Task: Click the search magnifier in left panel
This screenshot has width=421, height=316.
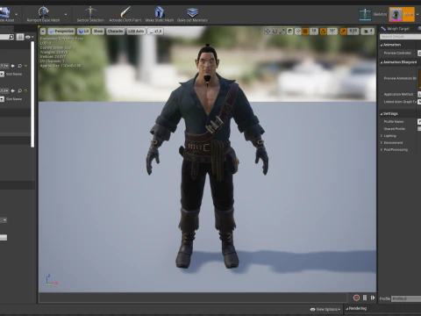Action: pos(11,37)
